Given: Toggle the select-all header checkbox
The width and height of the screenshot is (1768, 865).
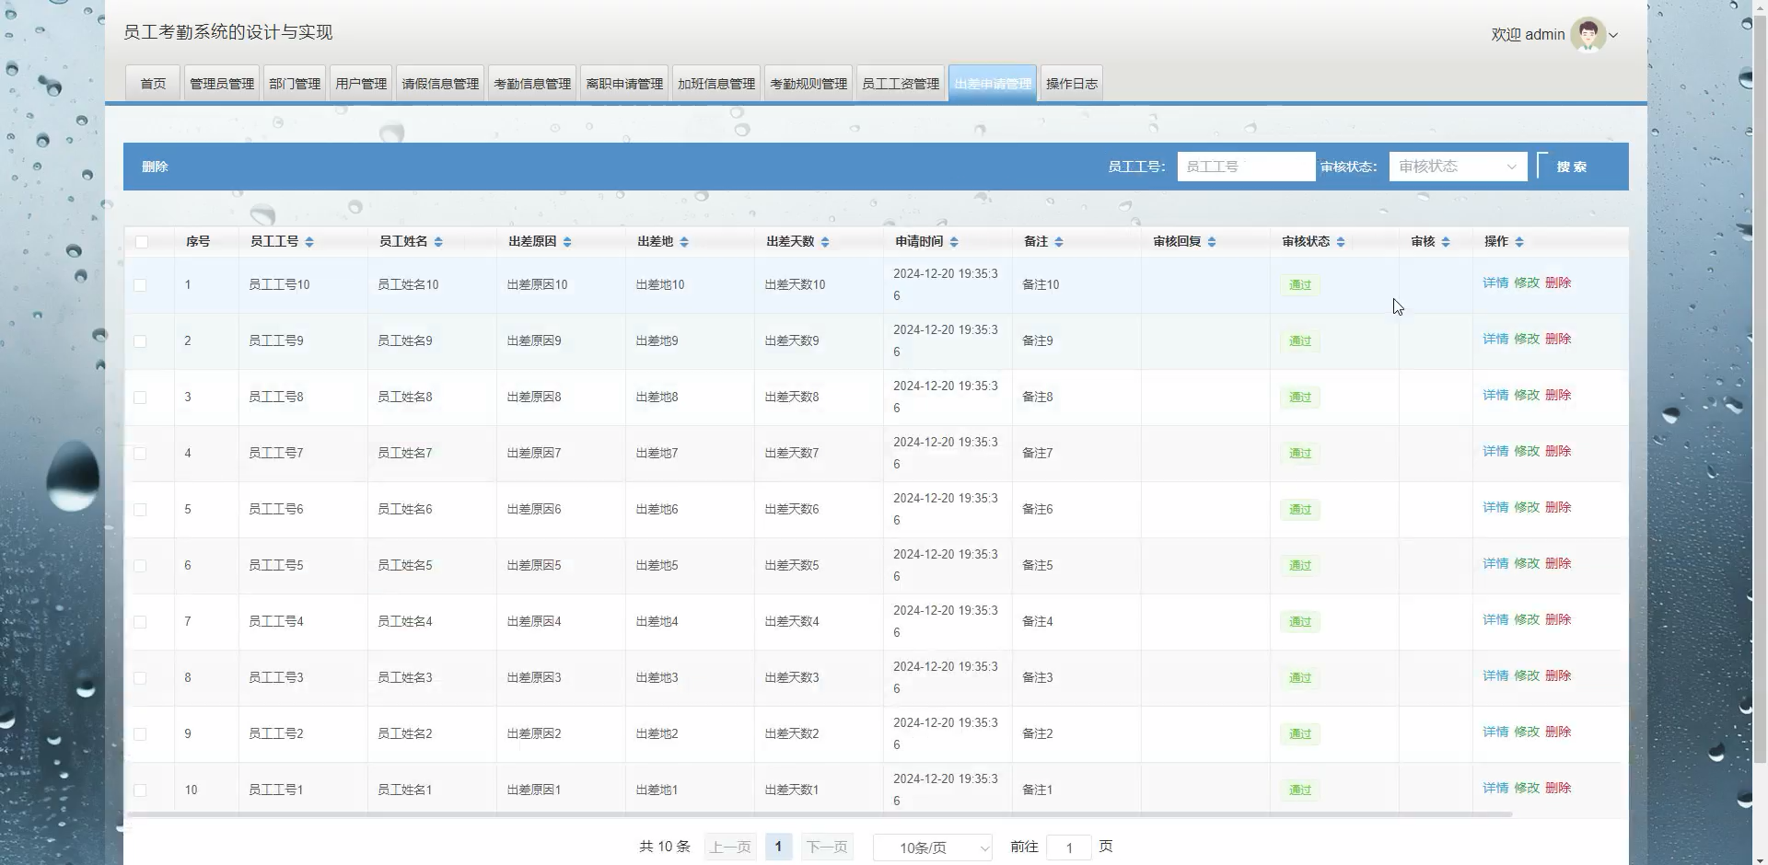Looking at the screenshot, I should 141,242.
